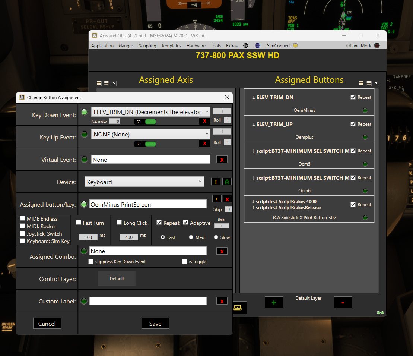Click Default control layer button

coord(117,279)
